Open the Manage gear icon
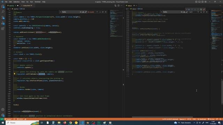Viewport: 223px width, 125px height. (3, 115)
